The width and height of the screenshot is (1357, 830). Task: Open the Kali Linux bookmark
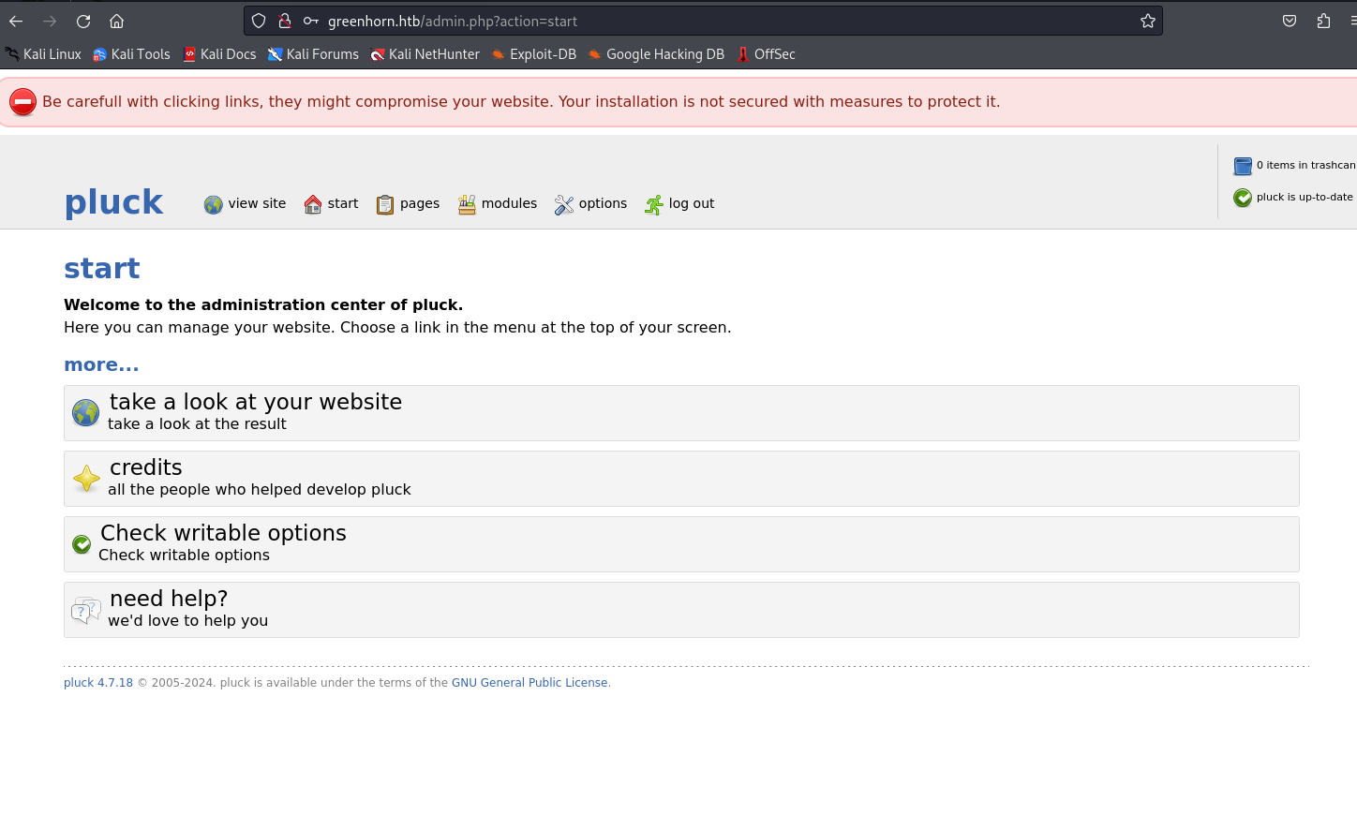[x=43, y=54]
